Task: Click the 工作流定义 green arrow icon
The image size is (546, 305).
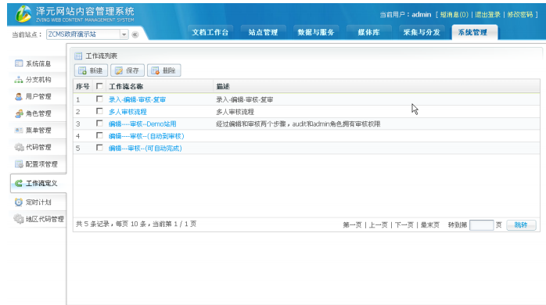Action: [19, 183]
